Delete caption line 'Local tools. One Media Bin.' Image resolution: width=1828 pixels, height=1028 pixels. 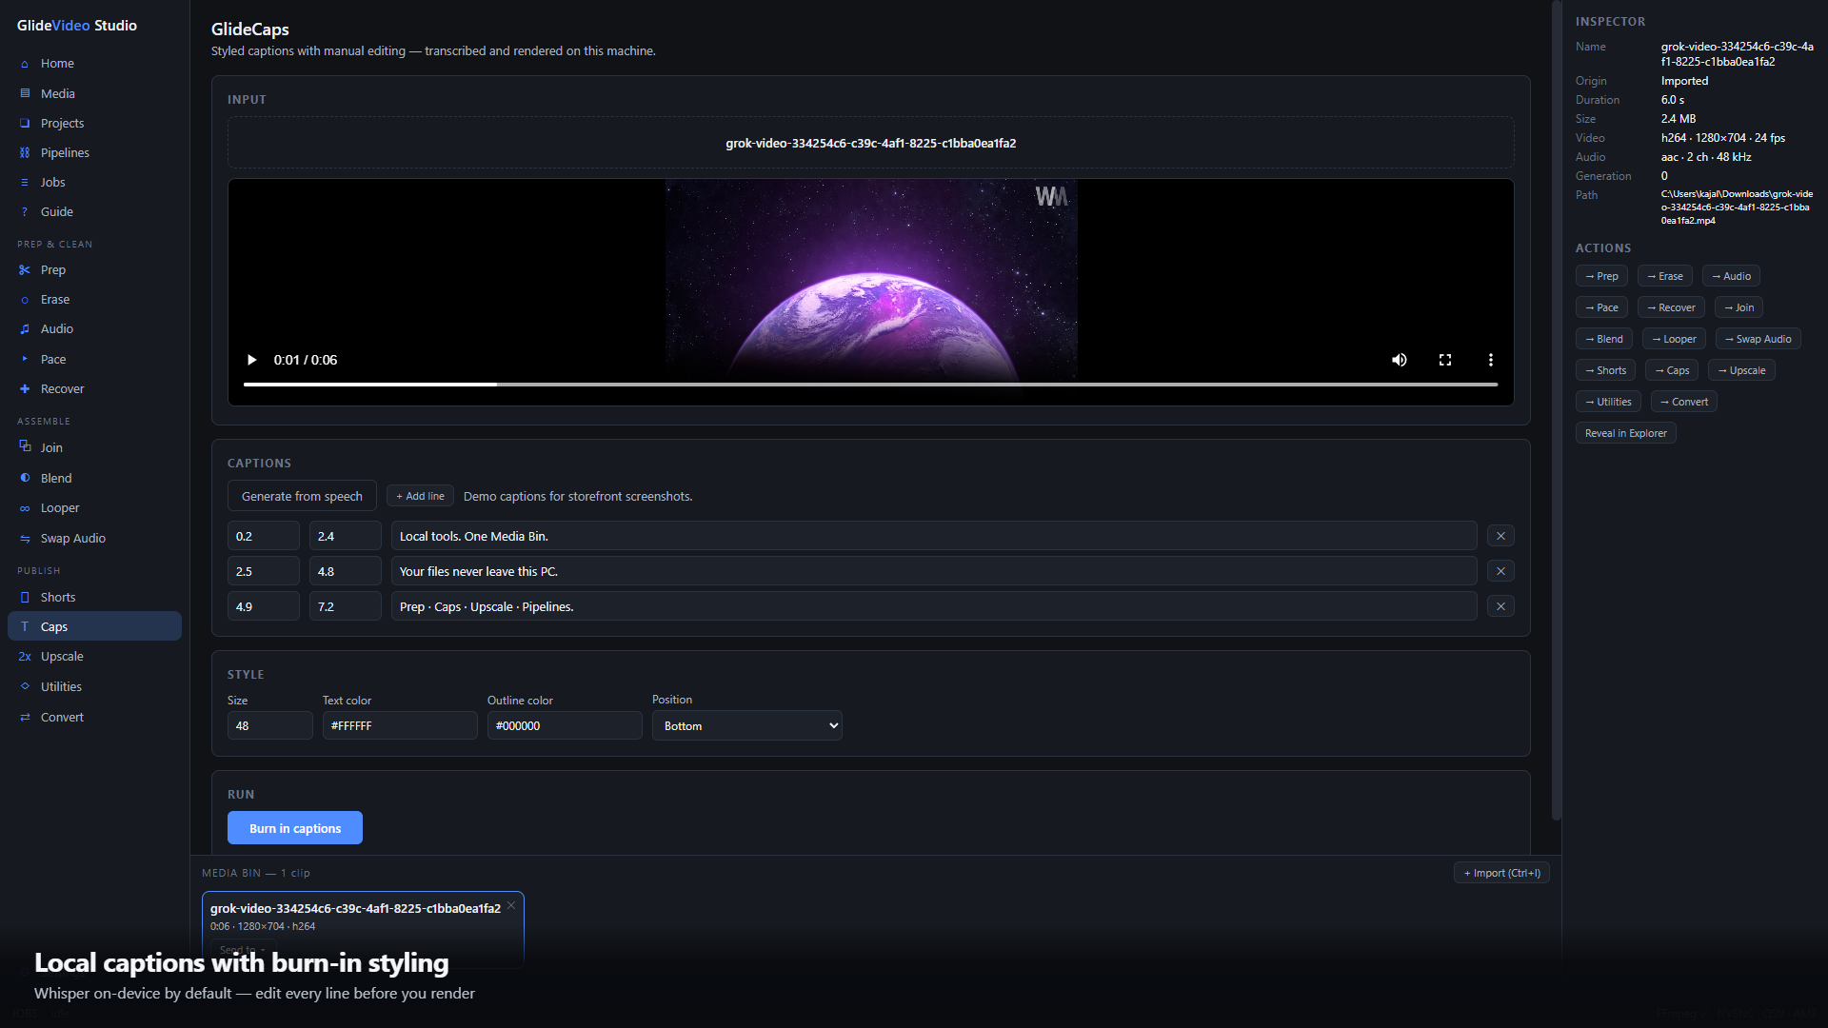coord(1500,536)
